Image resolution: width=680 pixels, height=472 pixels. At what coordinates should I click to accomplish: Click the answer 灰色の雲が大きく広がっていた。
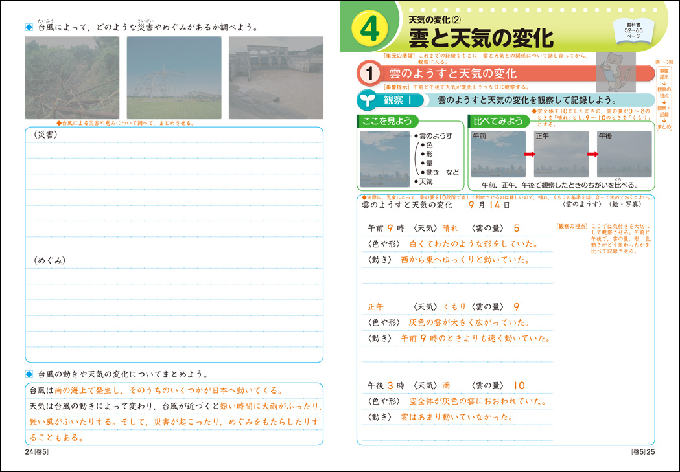470,322
